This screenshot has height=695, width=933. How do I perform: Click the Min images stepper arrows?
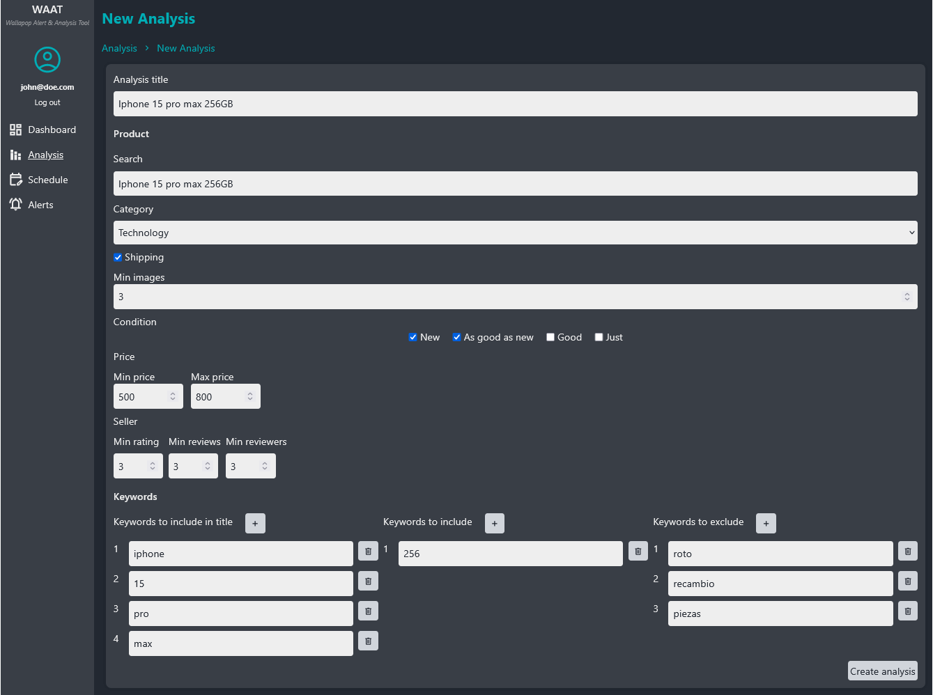pos(907,297)
